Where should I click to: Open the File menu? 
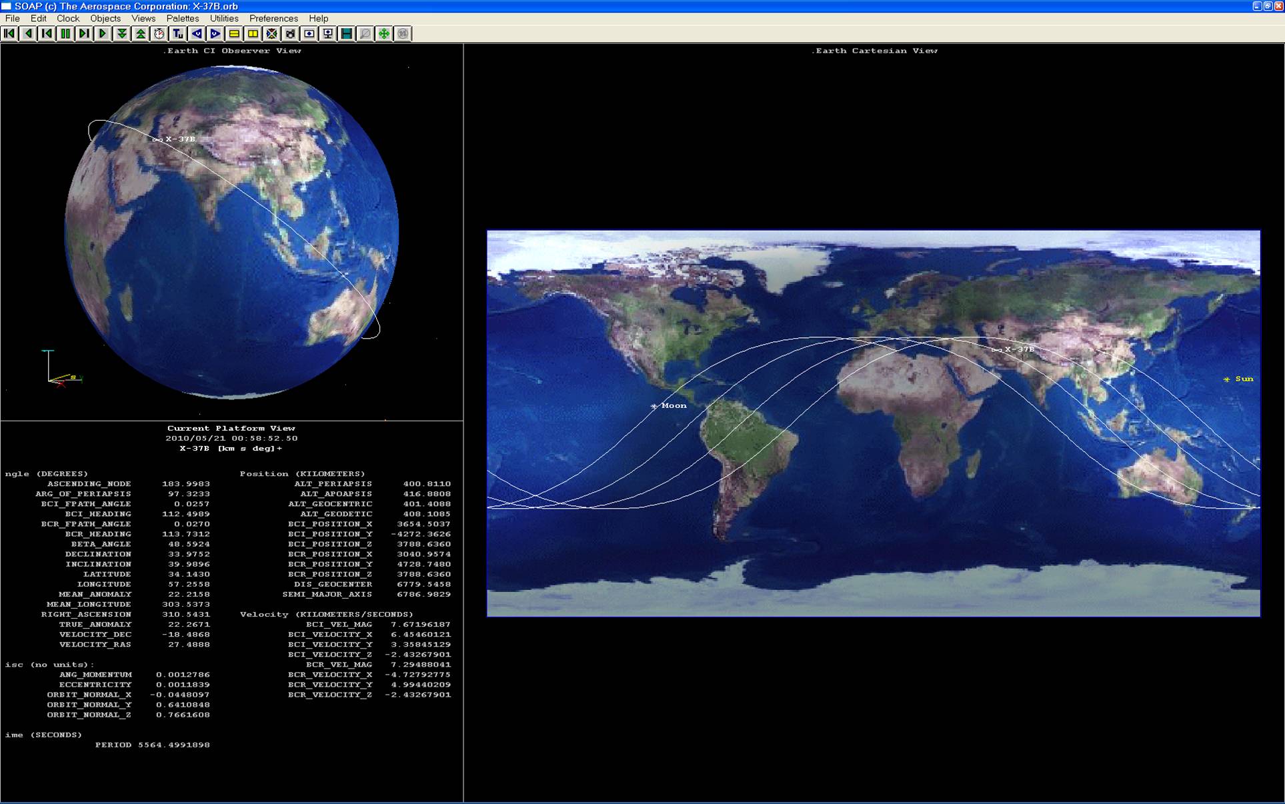pyautogui.click(x=13, y=19)
